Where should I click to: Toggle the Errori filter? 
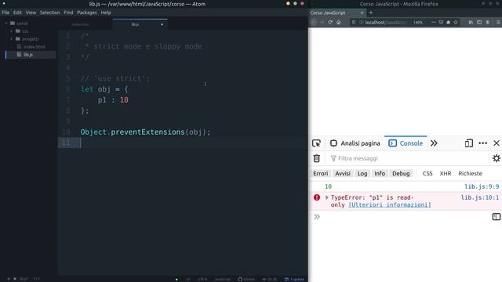click(x=321, y=173)
